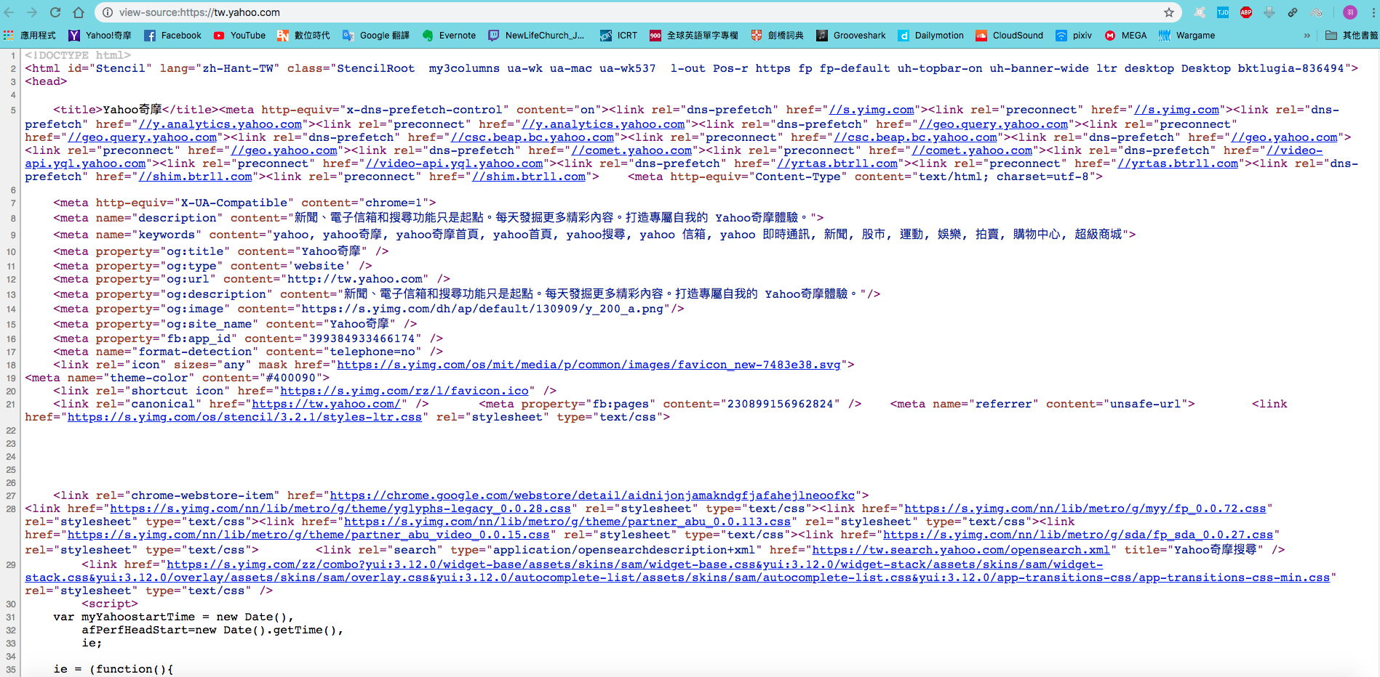The image size is (1380, 677).
Task: Go back with the browser back arrow
Action: click(9, 12)
